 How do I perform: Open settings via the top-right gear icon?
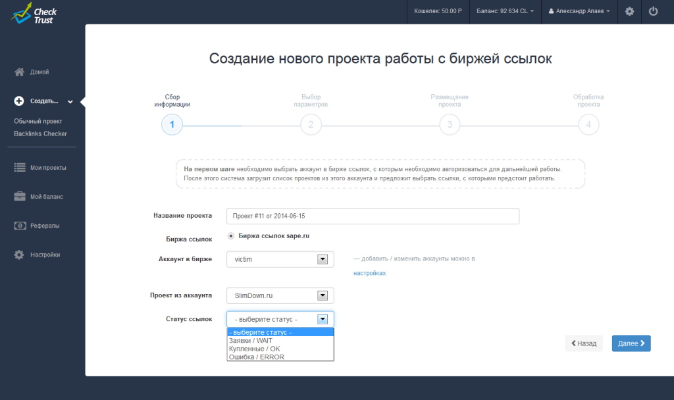pyautogui.click(x=629, y=11)
